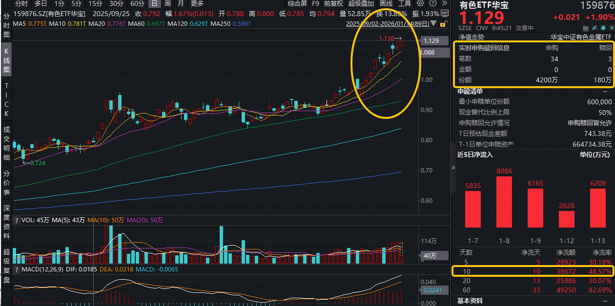Image resolution: width=615 pixels, height=306 pixels.
Task: Open the settings gear in chart toolbar
Action: click(420, 3)
